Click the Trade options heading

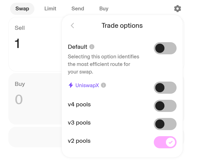coord(122,26)
